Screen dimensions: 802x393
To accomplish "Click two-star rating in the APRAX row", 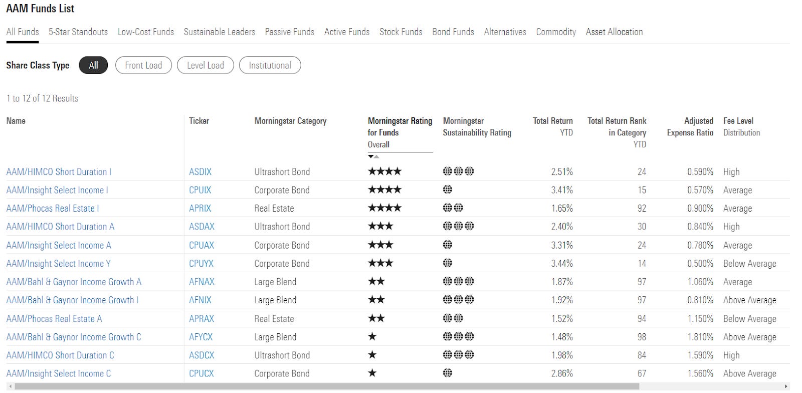I will tap(376, 318).
